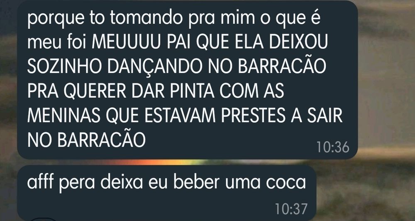The image size is (415, 221).
Task: Click the 10:36 timestamp on the first message
Action: pos(333,147)
